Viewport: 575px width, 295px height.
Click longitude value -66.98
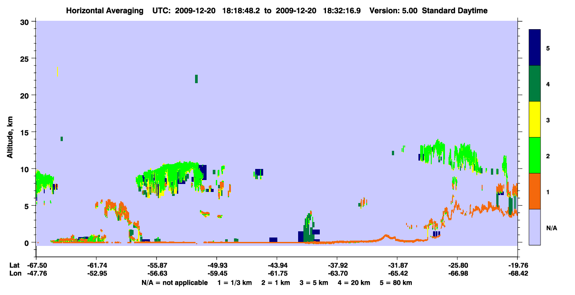pyautogui.click(x=457, y=273)
